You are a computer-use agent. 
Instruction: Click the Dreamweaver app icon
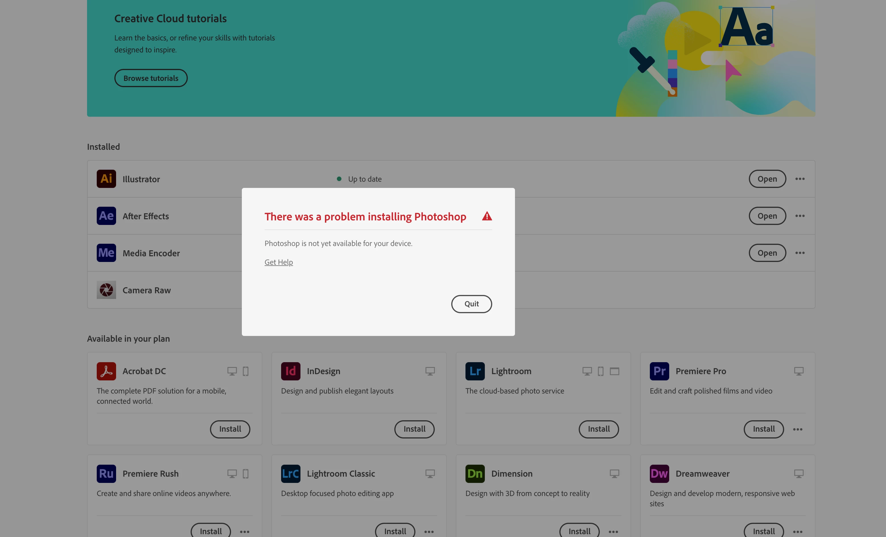pyautogui.click(x=660, y=474)
